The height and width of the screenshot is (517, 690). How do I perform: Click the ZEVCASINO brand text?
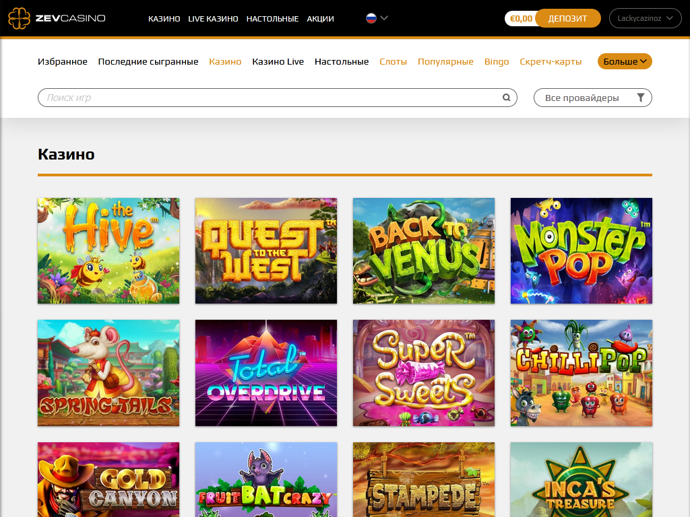point(70,18)
